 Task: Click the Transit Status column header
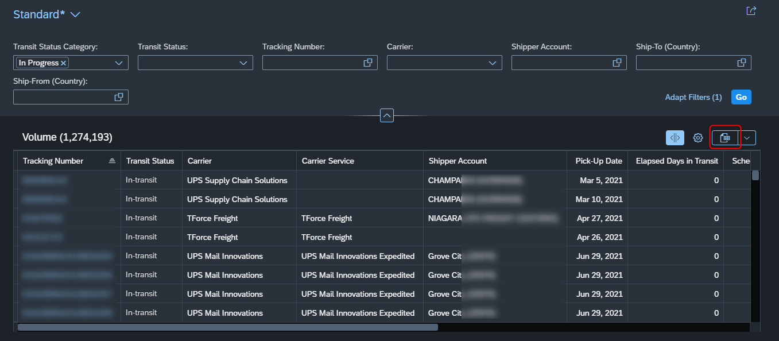151,161
